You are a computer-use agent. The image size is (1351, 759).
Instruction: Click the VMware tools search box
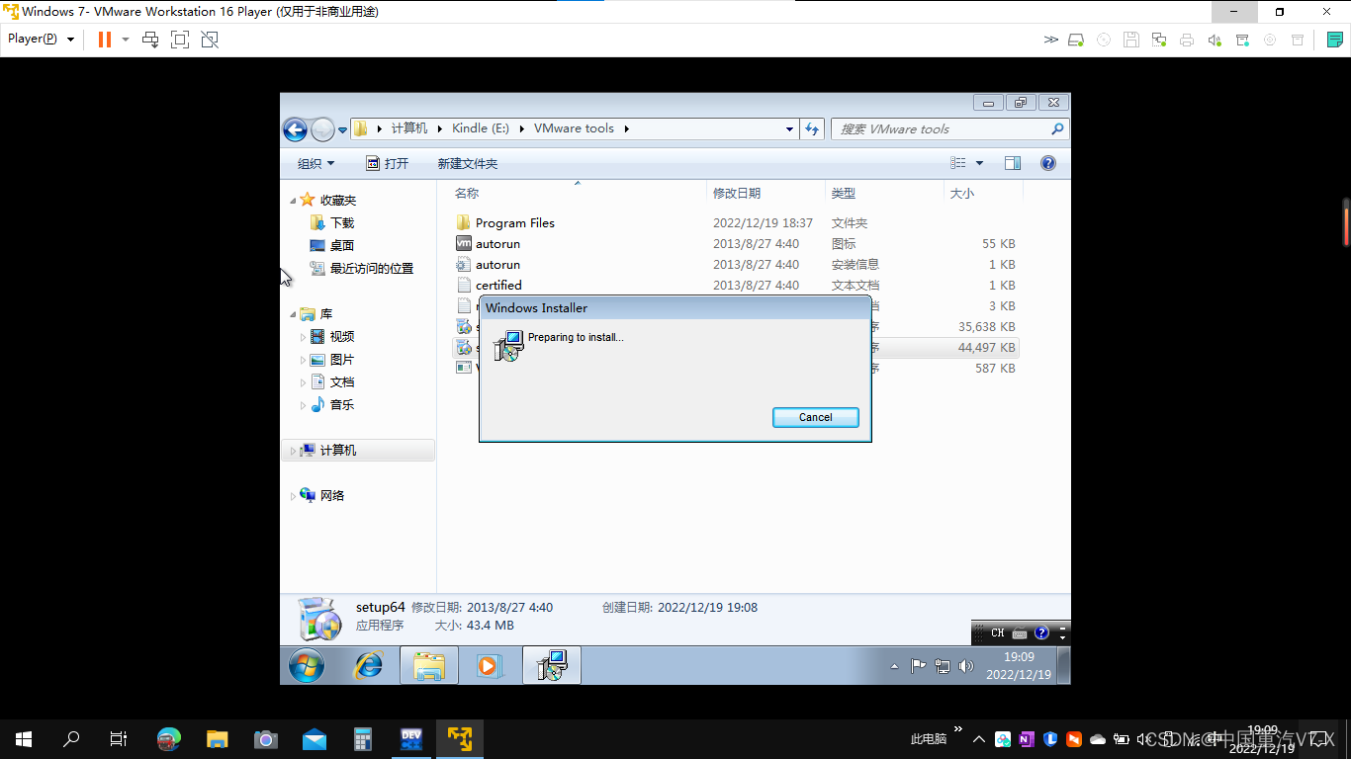point(949,129)
